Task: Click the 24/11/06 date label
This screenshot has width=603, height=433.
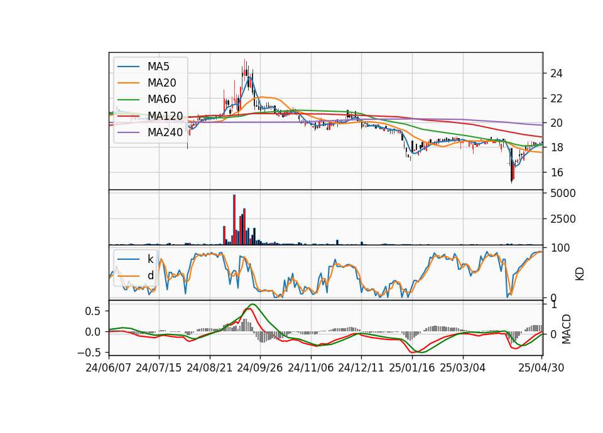Action: (x=311, y=368)
